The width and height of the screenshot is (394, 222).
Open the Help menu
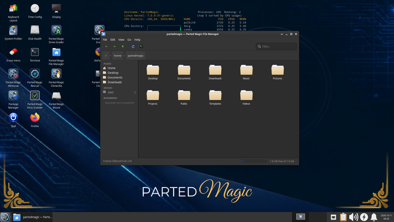[137, 39]
